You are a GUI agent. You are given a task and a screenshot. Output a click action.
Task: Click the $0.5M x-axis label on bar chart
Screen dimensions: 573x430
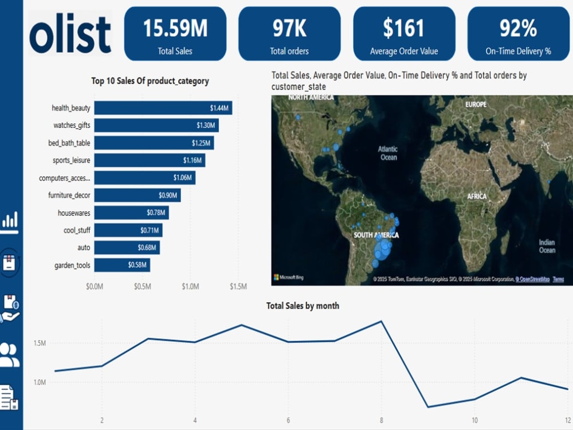pos(143,286)
